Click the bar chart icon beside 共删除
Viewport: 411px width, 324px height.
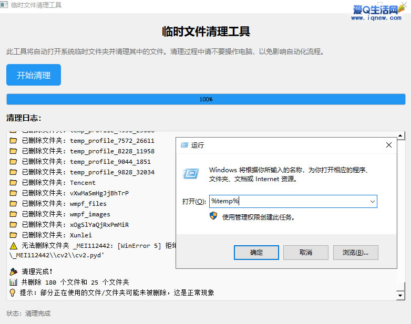point(14,282)
